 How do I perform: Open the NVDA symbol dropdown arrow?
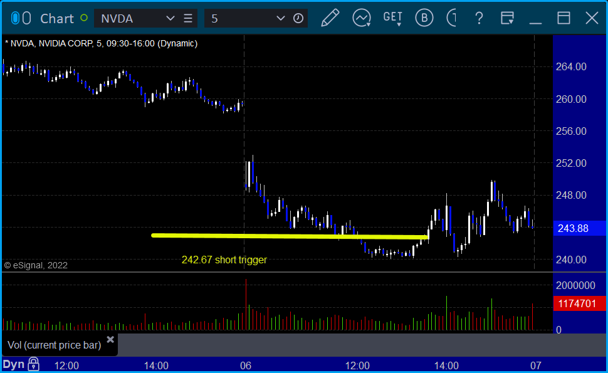point(170,18)
